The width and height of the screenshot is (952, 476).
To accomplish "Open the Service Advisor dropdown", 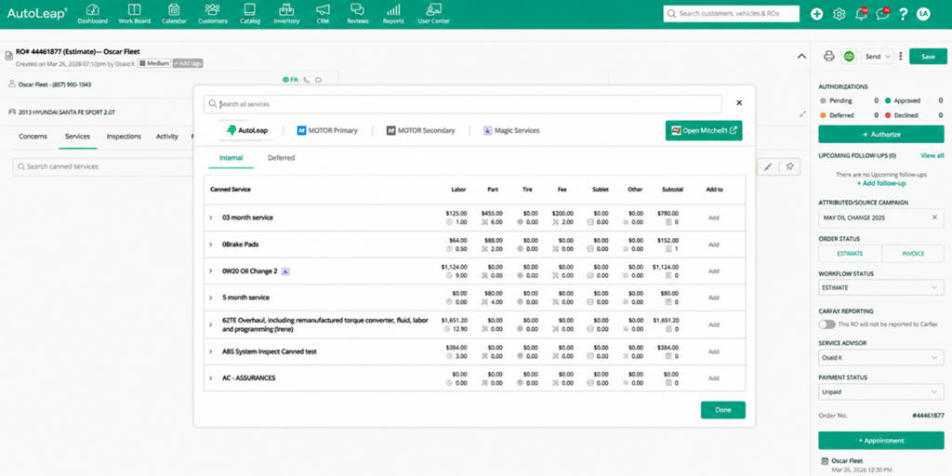I will [881, 358].
